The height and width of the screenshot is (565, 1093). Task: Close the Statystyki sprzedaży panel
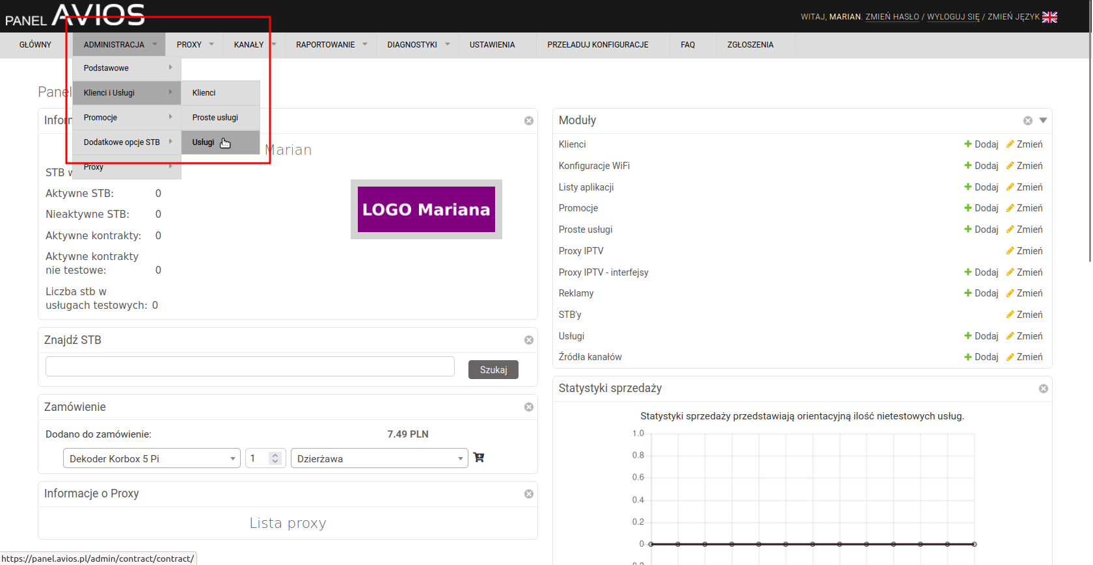(x=1044, y=389)
